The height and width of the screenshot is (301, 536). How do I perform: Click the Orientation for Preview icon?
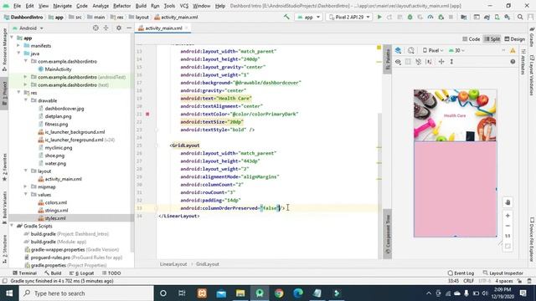click(411, 50)
